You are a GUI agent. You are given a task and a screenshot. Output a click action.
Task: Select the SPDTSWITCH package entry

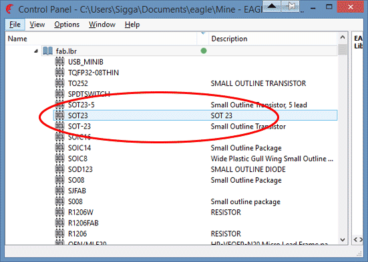[x=89, y=94]
